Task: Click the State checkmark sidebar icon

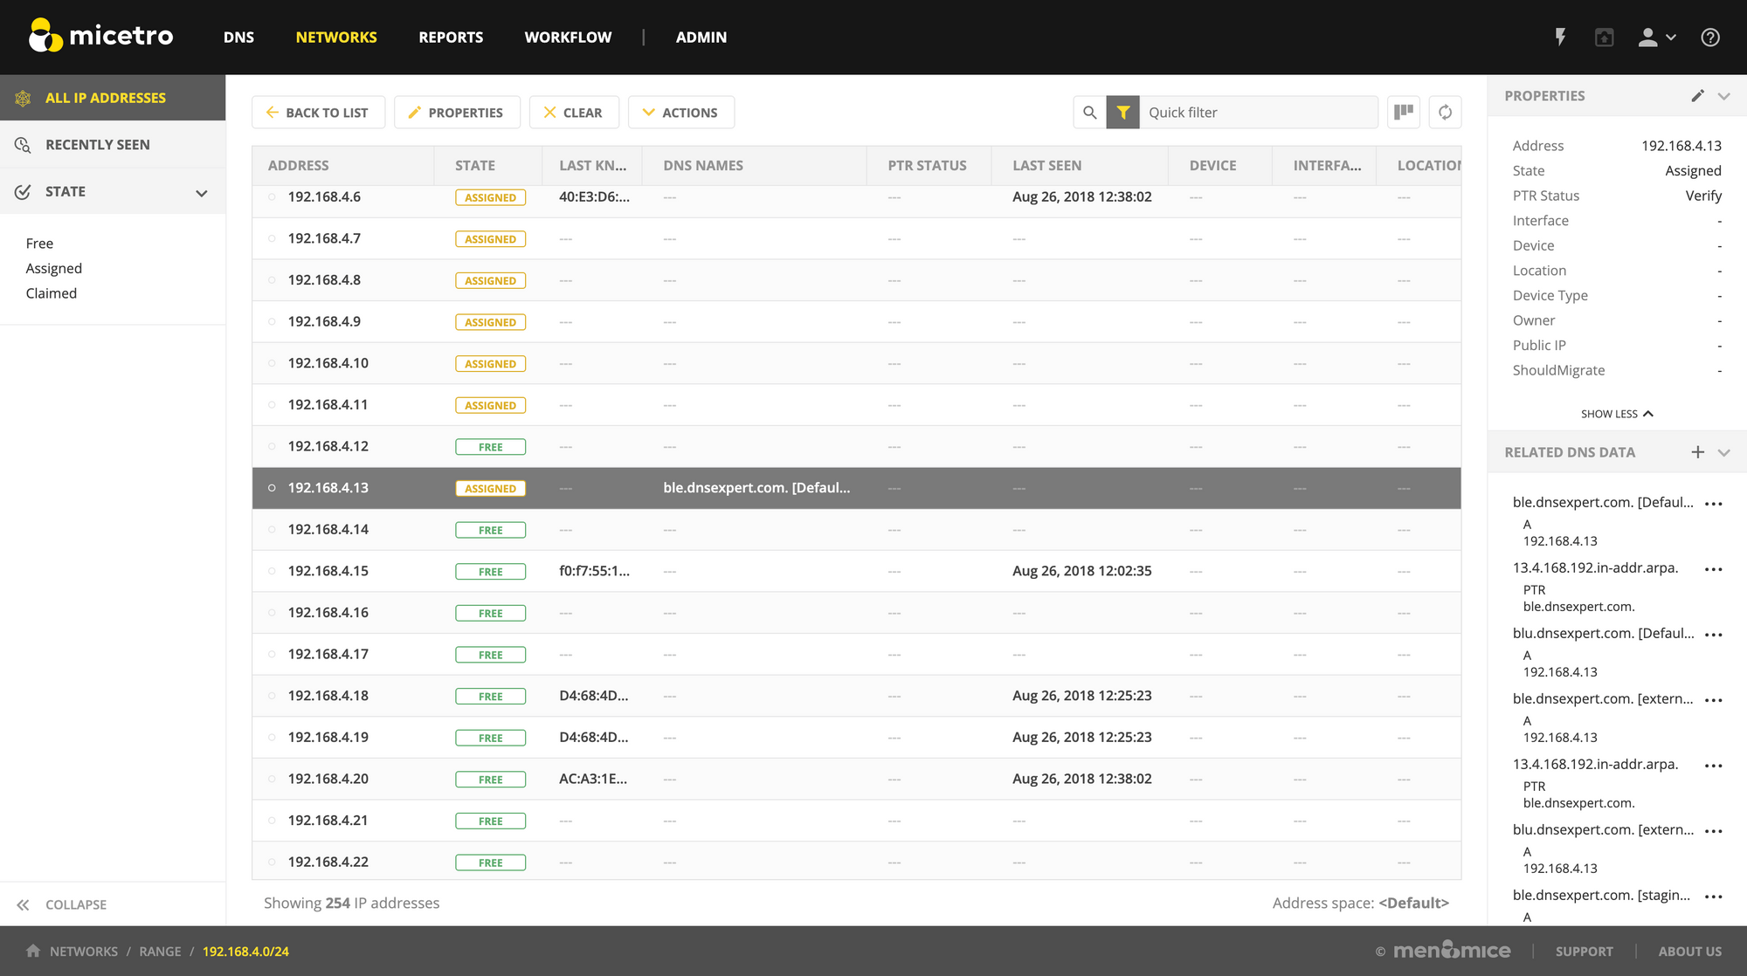Action: (23, 192)
